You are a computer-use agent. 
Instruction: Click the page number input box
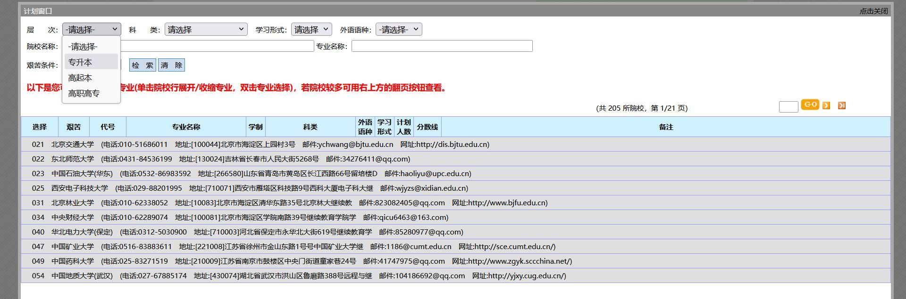coord(788,106)
